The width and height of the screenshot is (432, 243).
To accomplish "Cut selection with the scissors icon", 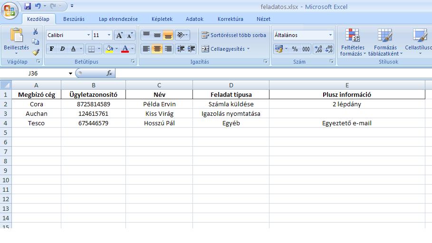I will pyautogui.click(x=36, y=31).
